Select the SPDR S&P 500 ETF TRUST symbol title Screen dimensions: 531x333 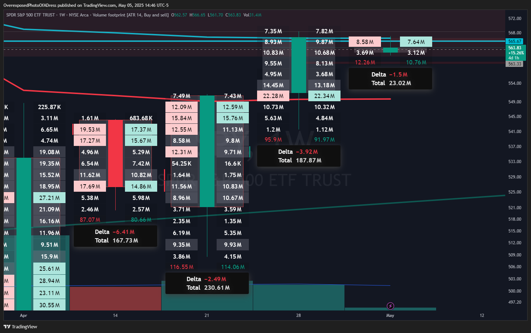pyautogui.click(x=30, y=15)
